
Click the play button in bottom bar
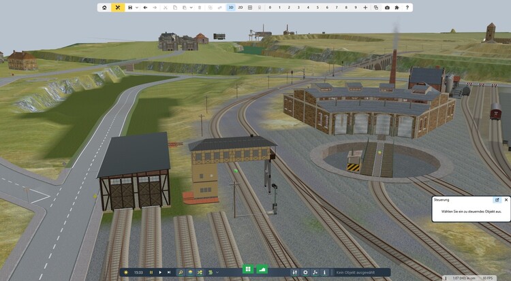[x=160, y=272]
